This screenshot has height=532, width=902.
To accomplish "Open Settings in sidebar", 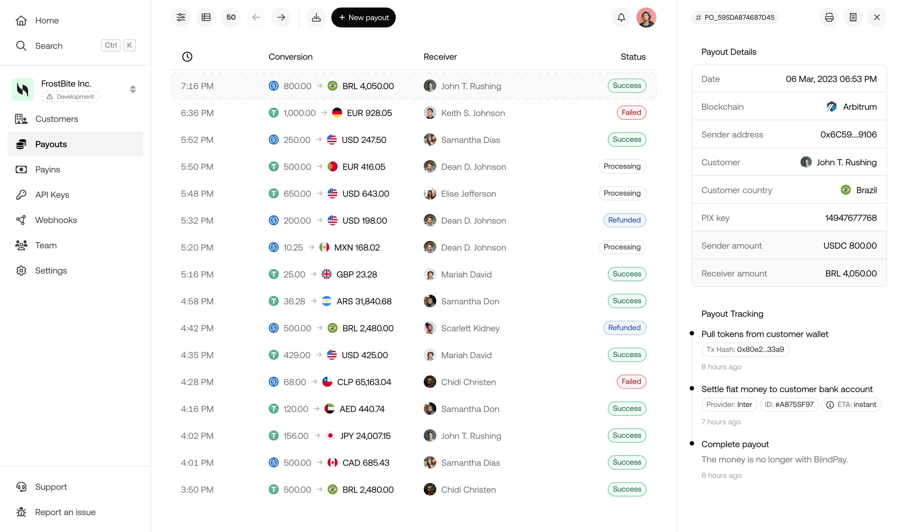I will pos(75,270).
